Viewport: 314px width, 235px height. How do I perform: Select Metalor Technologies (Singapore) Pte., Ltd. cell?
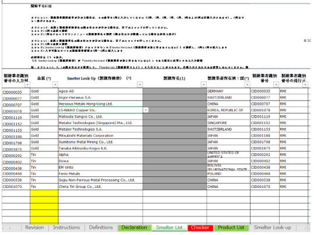[100, 123]
